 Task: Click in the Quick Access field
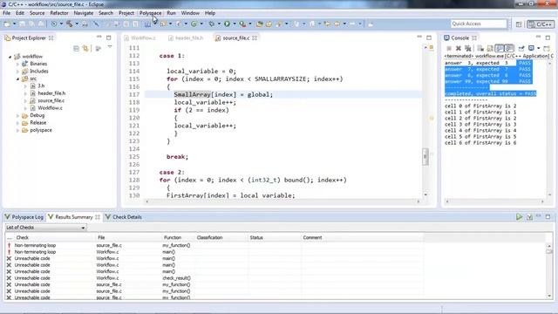click(x=479, y=24)
